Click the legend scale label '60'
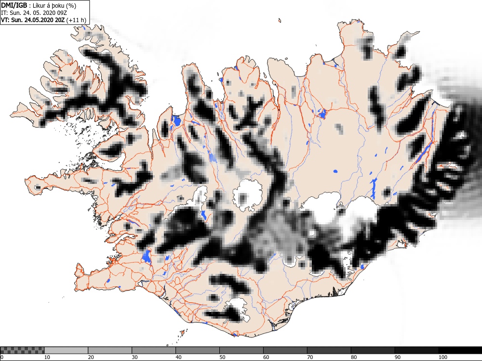Image resolution: width=482 pixels, height=361 pixels. tap(266, 357)
